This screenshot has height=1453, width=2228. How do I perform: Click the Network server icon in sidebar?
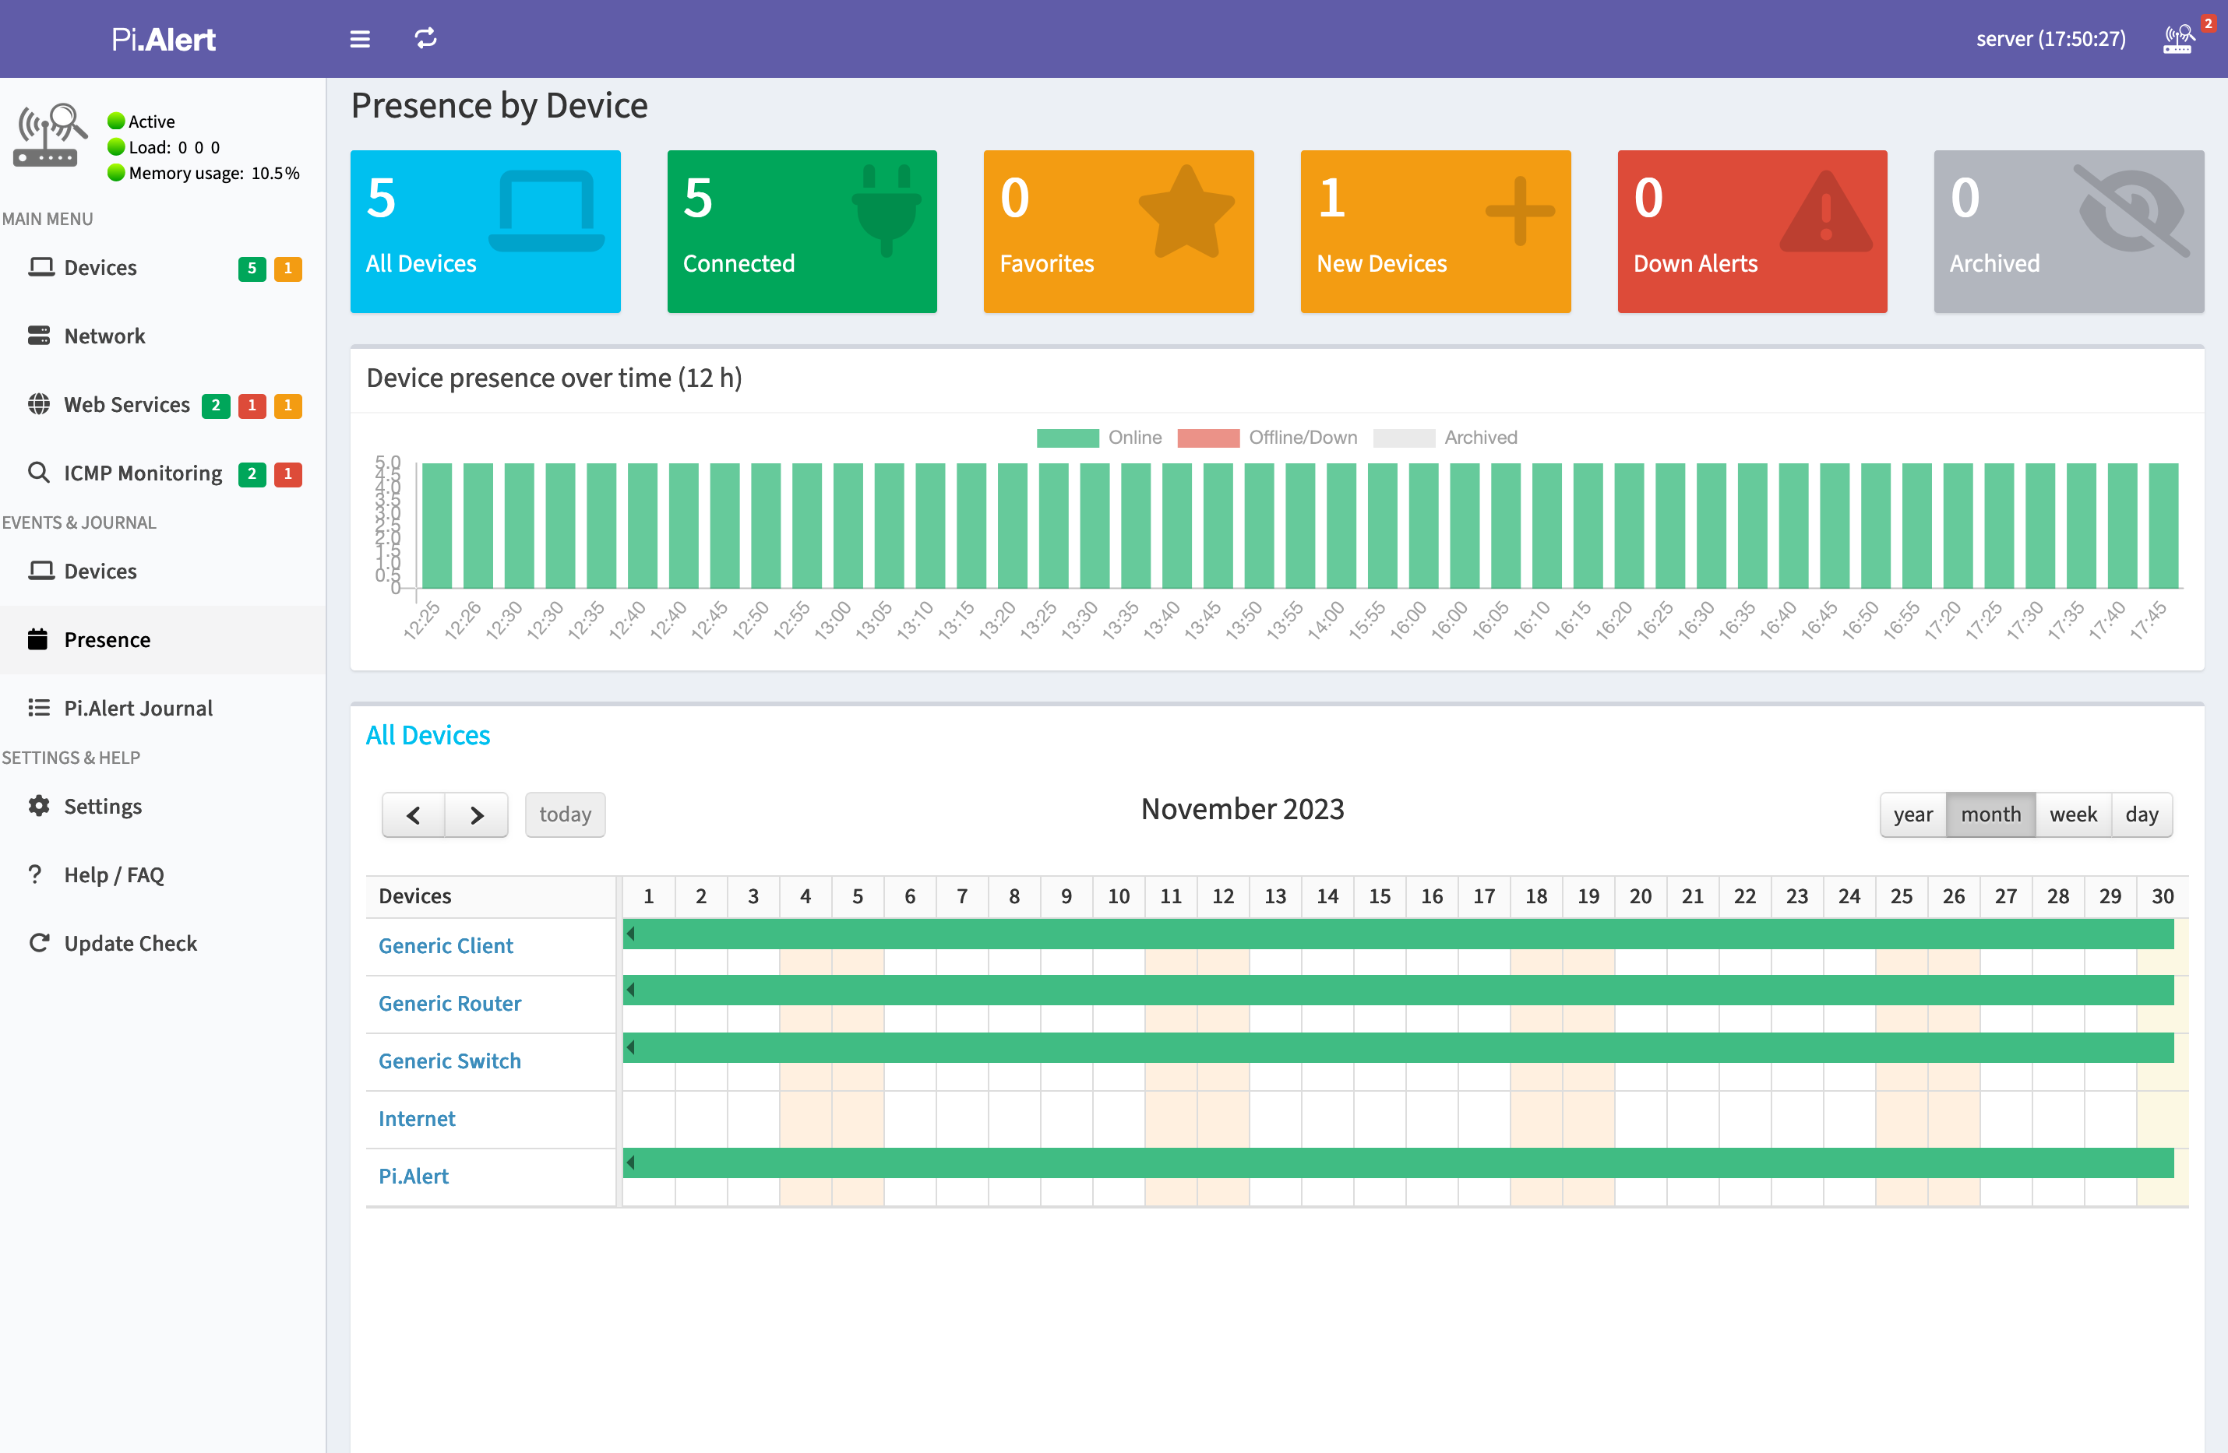pos(38,336)
